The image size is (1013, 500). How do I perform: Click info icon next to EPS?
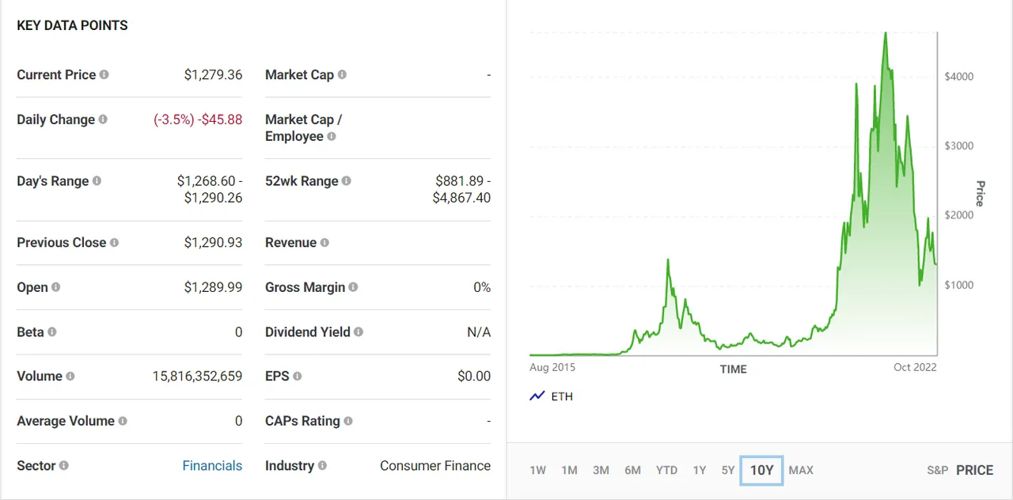click(x=297, y=376)
